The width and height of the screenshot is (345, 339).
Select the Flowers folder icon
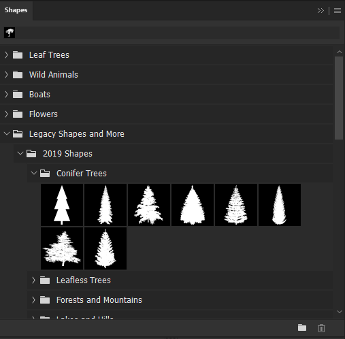pyautogui.click(x=18, y=114)
